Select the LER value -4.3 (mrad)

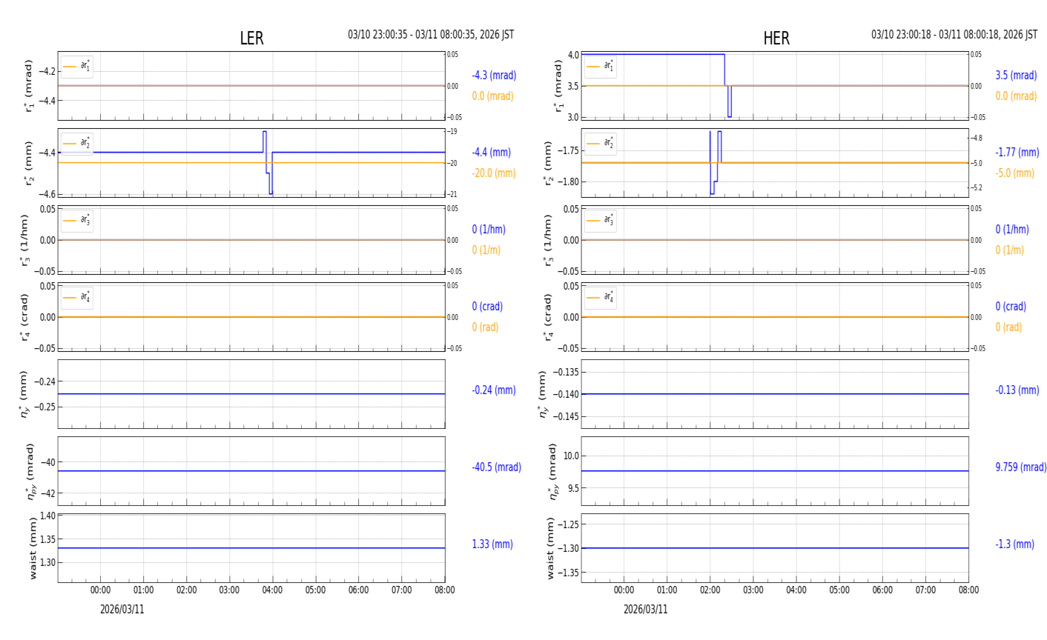point(494,76)
